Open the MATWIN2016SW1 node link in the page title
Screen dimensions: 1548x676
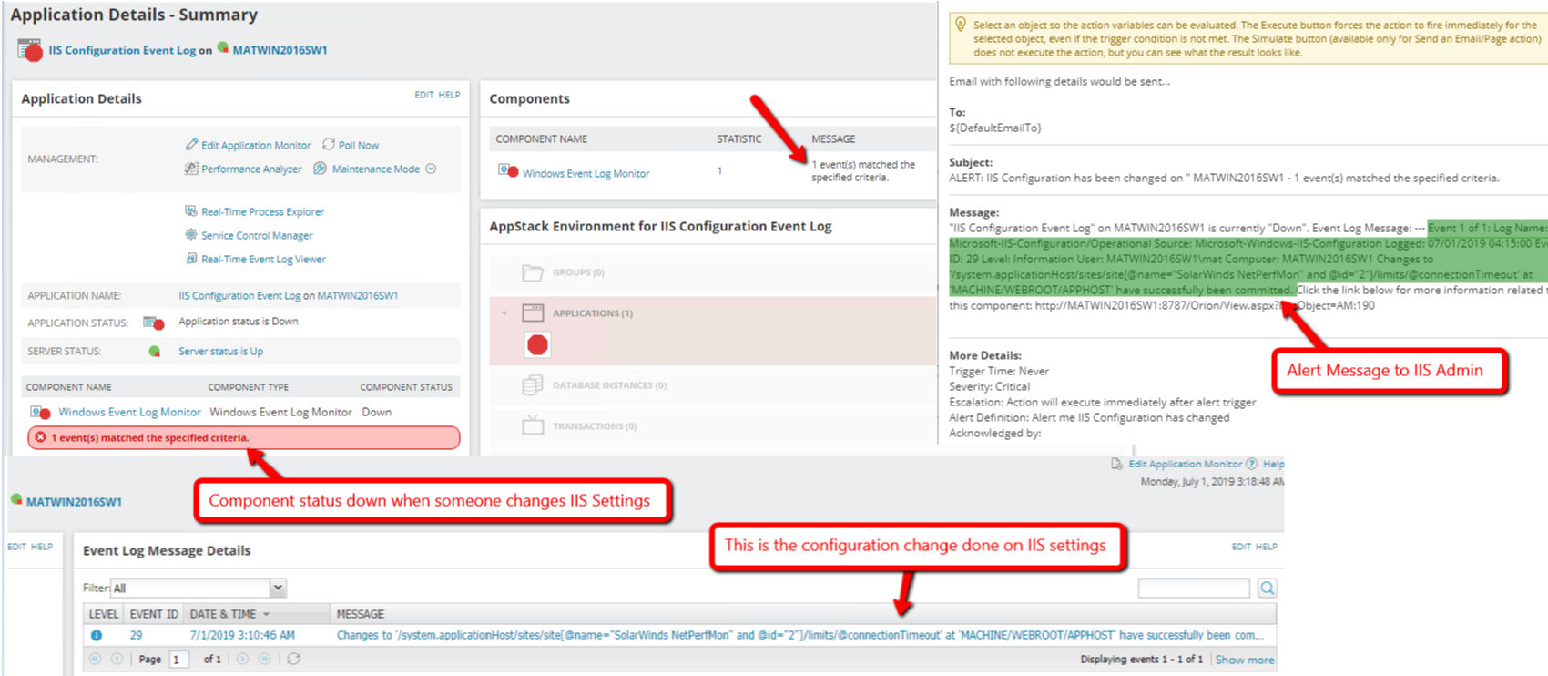click(280, 50)
